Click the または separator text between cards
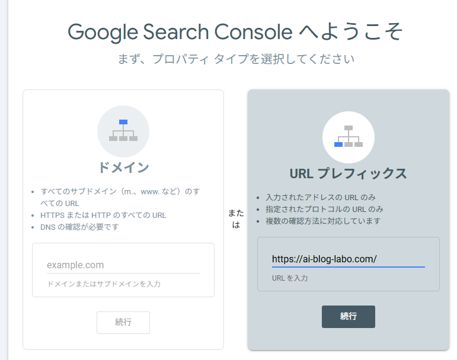 coord(235,218)
